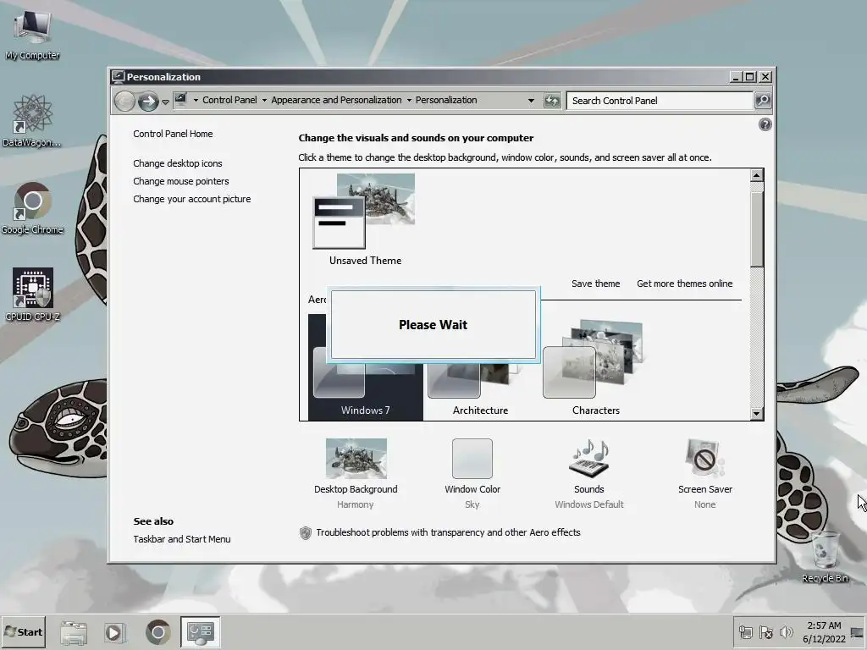This screenshot has width=867, height=650.
Task: Select the Characters theme
Action: [595, 368]
